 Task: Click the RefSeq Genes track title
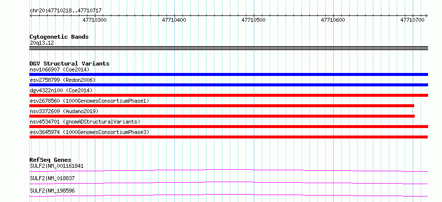coord(51,160)
